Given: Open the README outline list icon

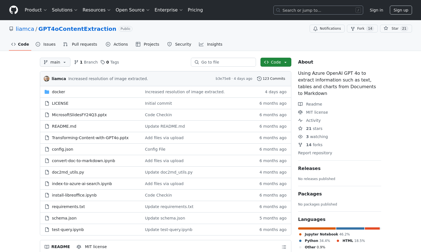Looking at the screenshot, I should tap(284, 247).
